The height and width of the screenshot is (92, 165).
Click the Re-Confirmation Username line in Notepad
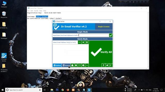[x=44, y=18]
